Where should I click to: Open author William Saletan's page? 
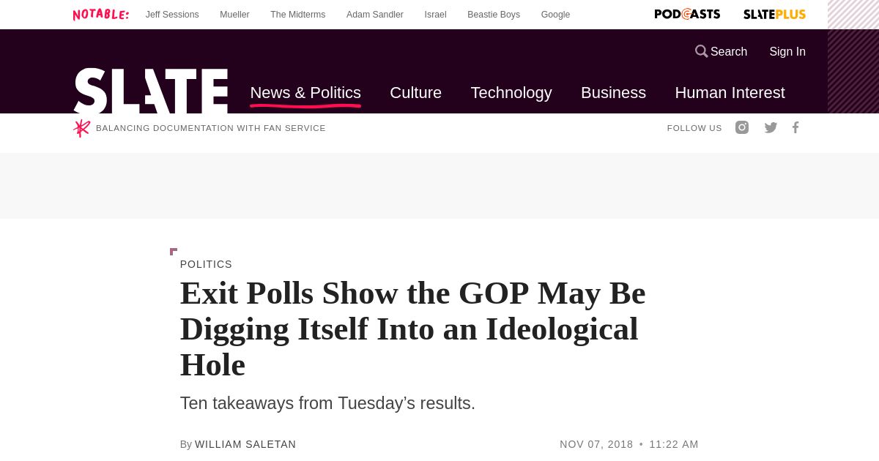point(245,444)
